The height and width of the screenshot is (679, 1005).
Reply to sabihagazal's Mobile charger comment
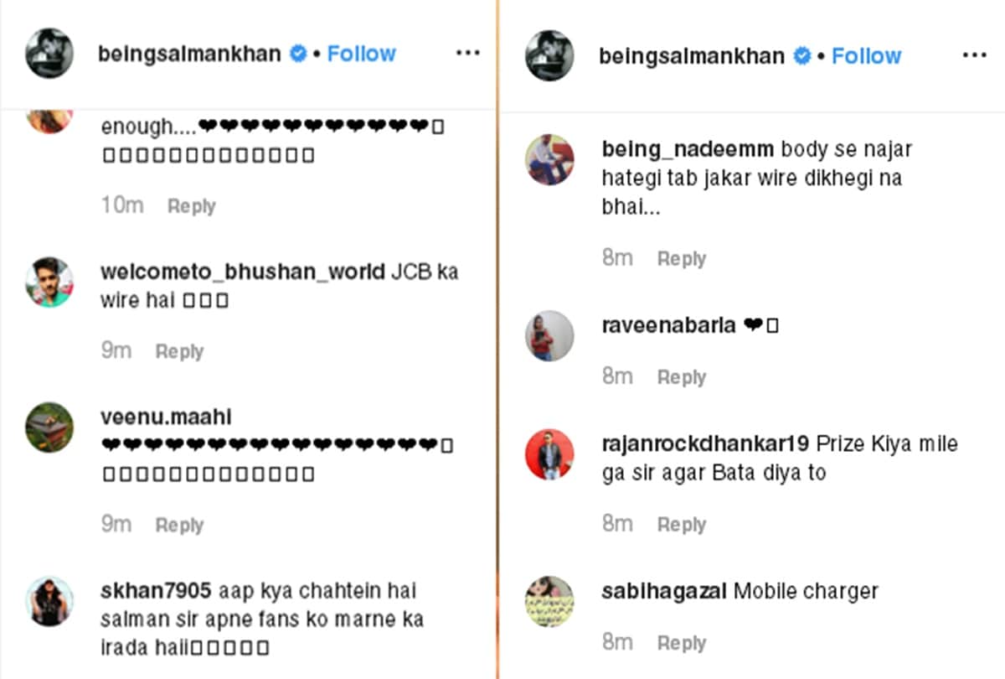tap(681, 642)
